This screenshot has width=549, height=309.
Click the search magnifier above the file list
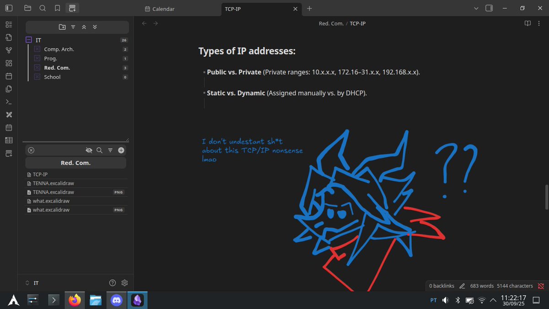[x=99, y=150]
